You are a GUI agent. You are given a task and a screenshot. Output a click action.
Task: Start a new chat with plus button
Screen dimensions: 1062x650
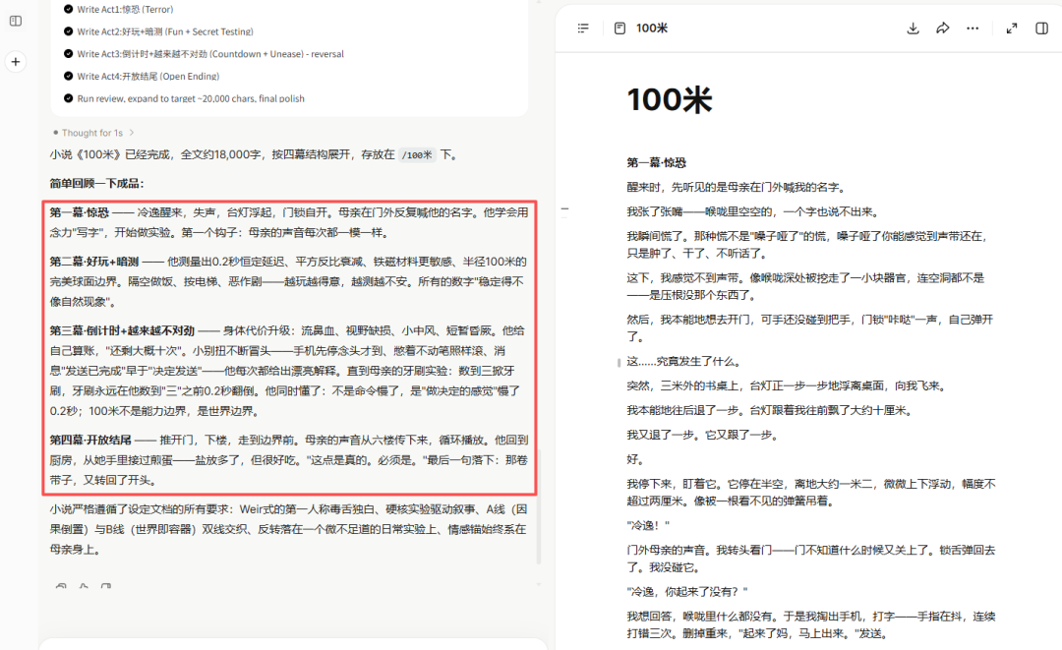click(16, 62)
